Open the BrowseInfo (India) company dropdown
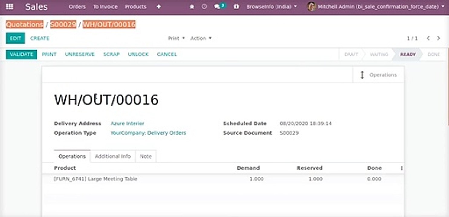Viewport: 449px width, 217px height. 271,7
